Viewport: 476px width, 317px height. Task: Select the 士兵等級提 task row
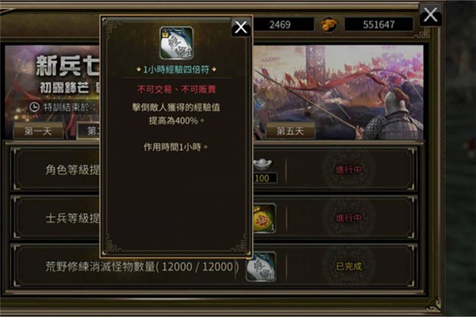[213, 217]
